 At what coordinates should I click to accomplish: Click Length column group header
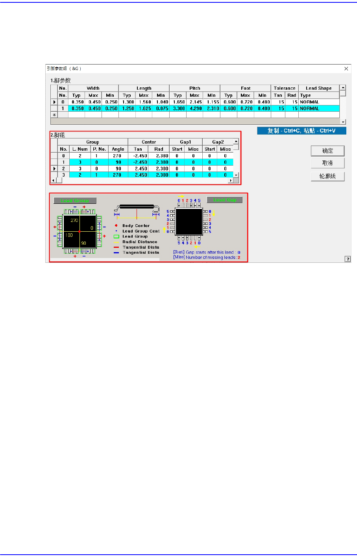[x=144, y=88]
